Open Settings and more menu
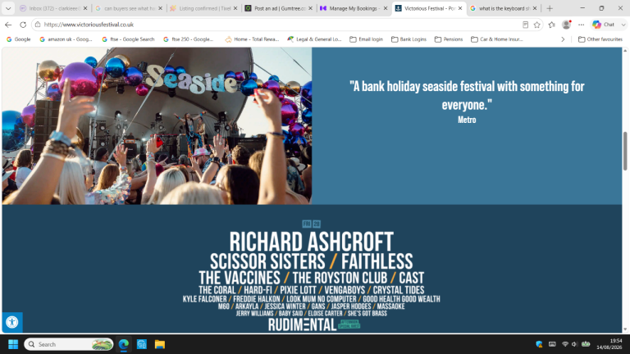Image resolution: width=630 pixels, height=354 pixels. [581, 25]
